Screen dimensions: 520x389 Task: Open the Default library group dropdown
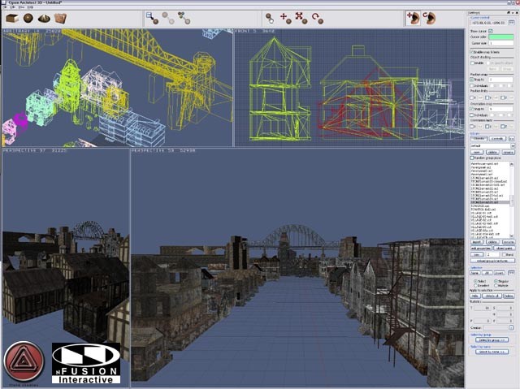pos(492,146)
